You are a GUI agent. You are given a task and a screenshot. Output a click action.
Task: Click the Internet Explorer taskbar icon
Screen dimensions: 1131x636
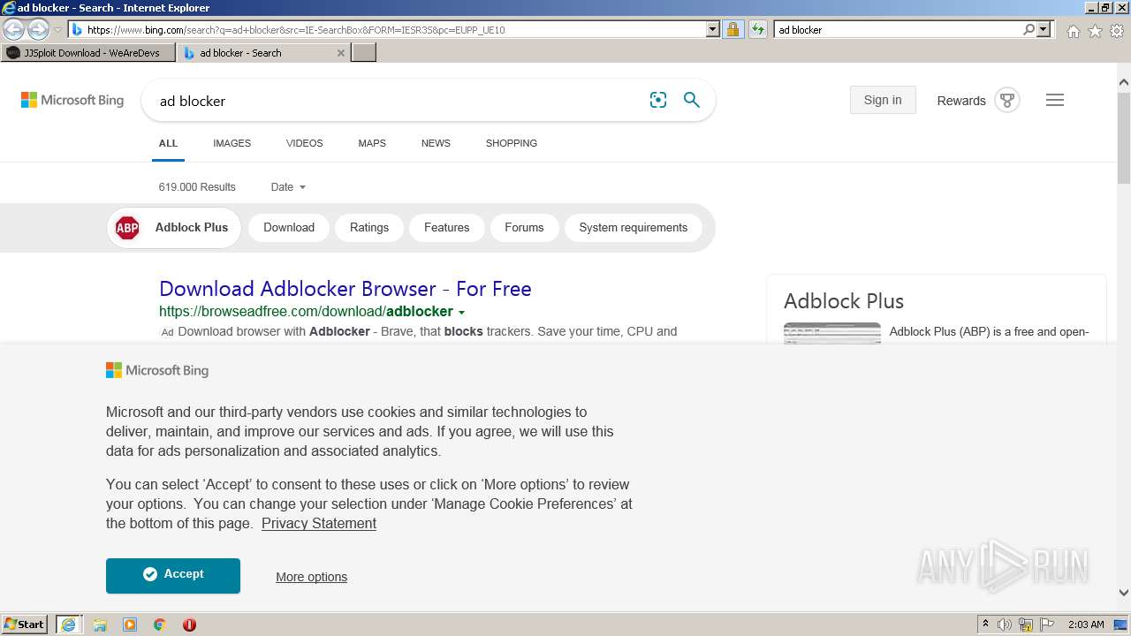(x=69, y=625)
